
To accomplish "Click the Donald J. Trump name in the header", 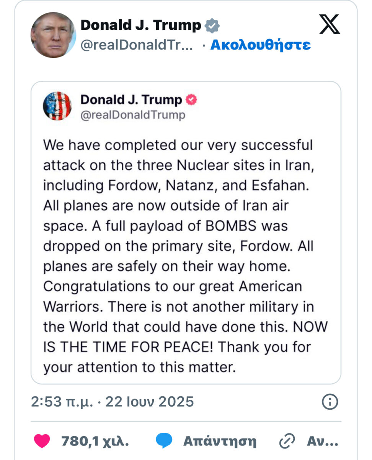I will pos(140,25).
